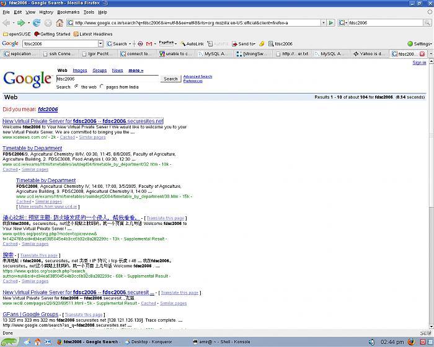Click the 02:44 pm taskbar clock
This screenshot has width=434, height=347.
pyautogui.click(x=392, y=342)
